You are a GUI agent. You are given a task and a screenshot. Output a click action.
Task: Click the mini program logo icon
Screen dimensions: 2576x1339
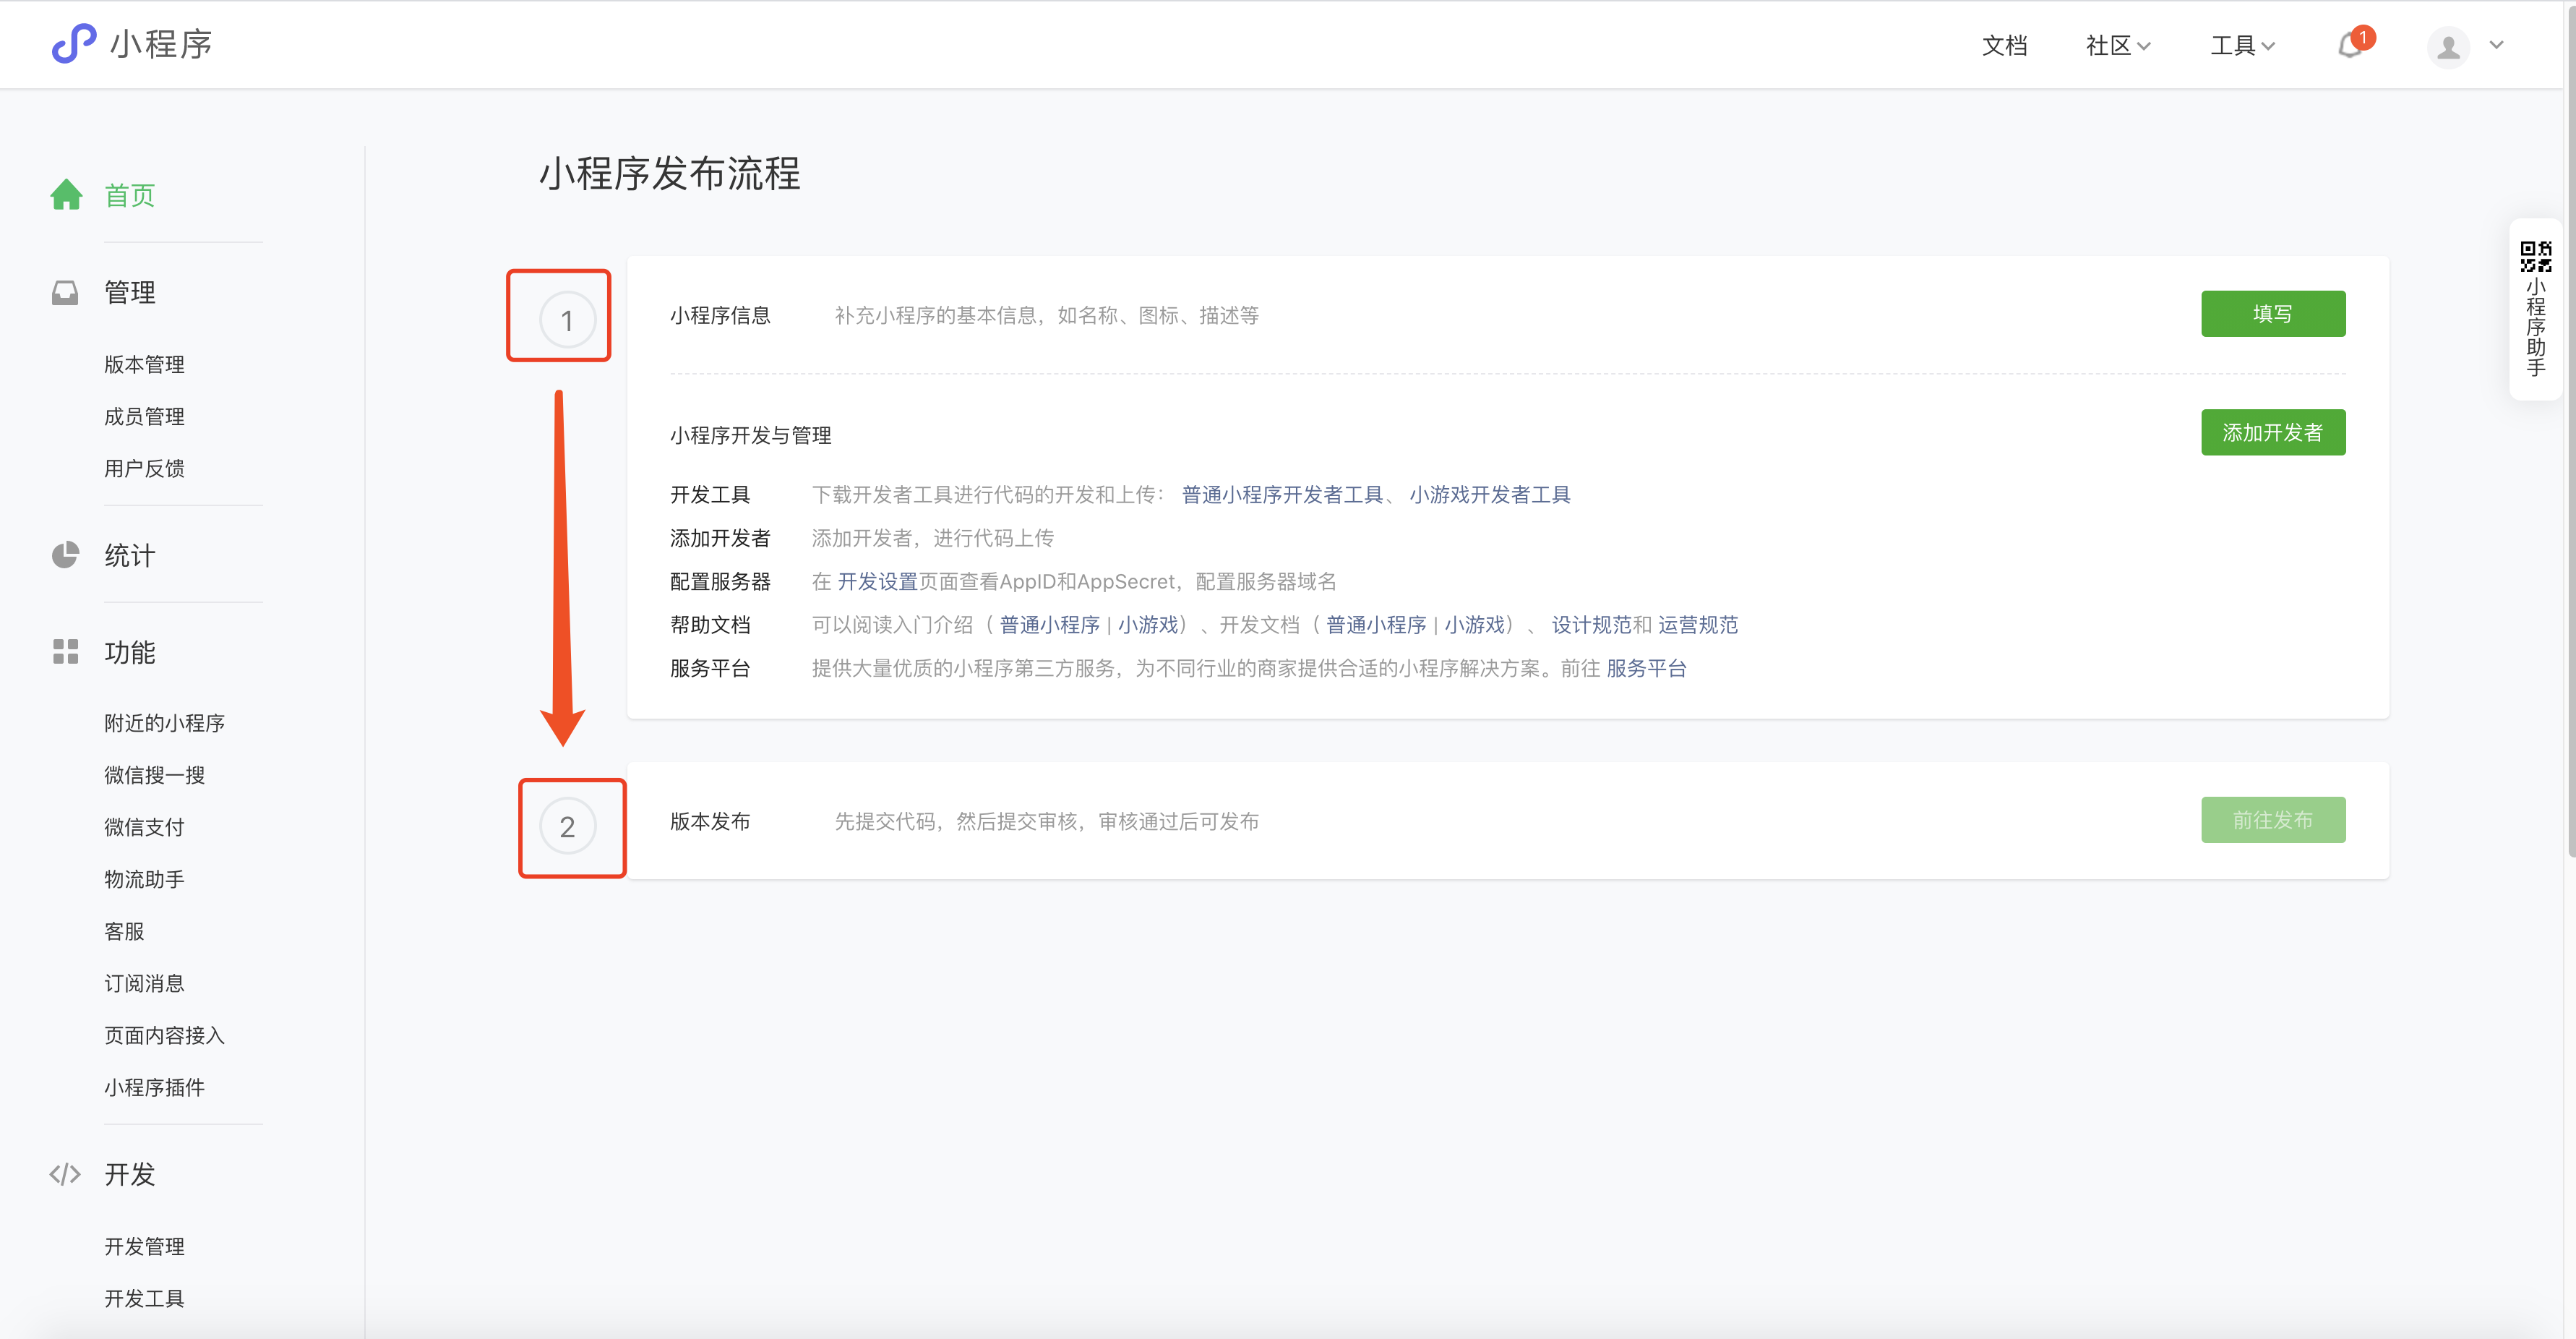[74, 44]
